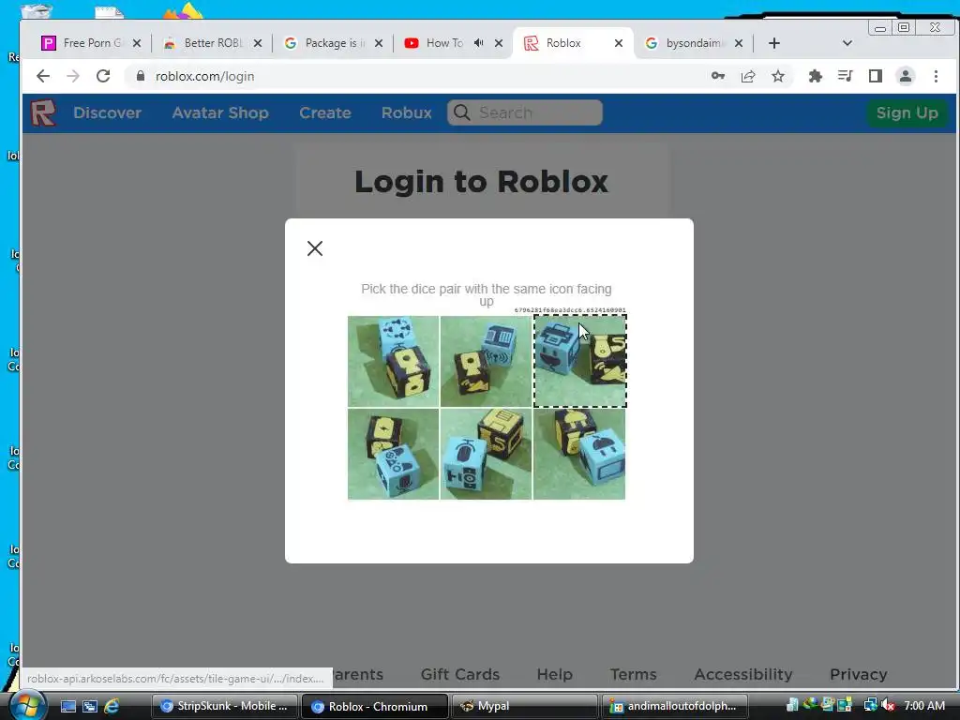Go forward with the browser forward arrow
Image resolution: width=960 pixels, height=720 pixels.
coord(73,76)
